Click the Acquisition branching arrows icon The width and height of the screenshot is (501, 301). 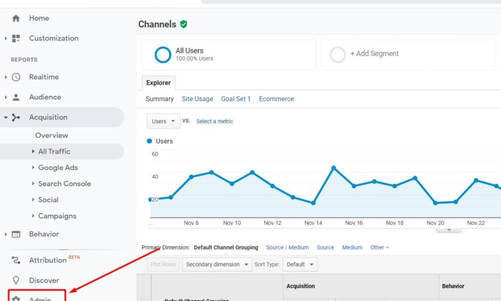tap(15, 118)
